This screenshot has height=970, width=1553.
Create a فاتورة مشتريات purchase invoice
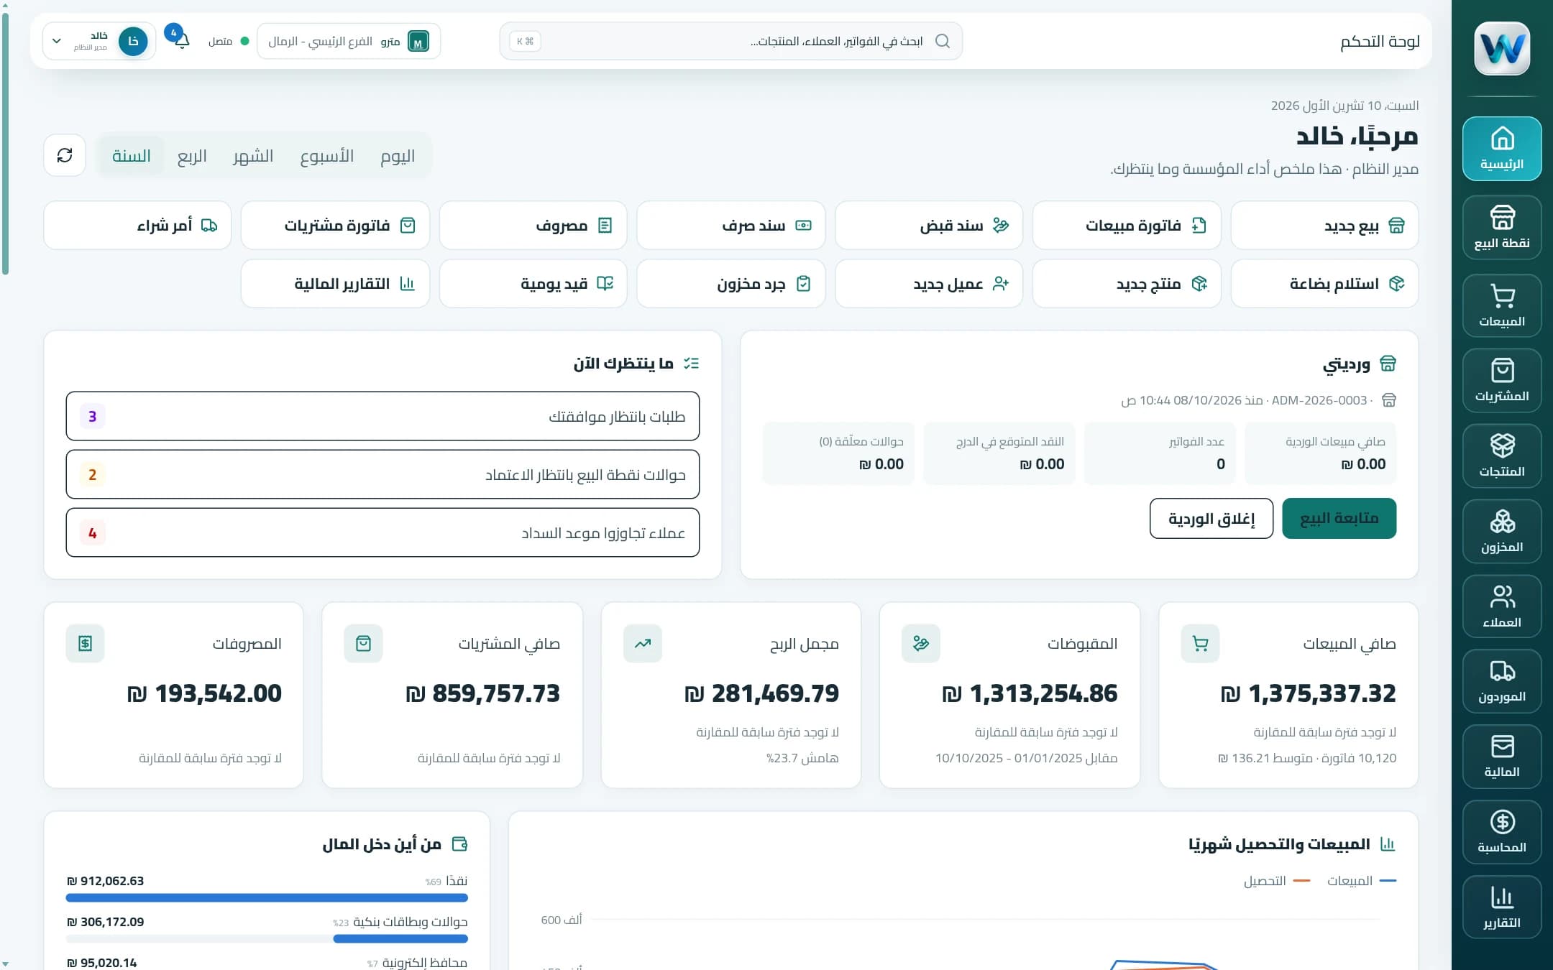(335, 226)
